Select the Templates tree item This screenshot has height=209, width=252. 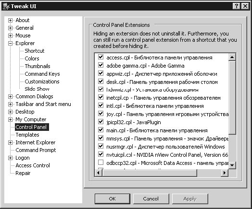tap(27, 135)
